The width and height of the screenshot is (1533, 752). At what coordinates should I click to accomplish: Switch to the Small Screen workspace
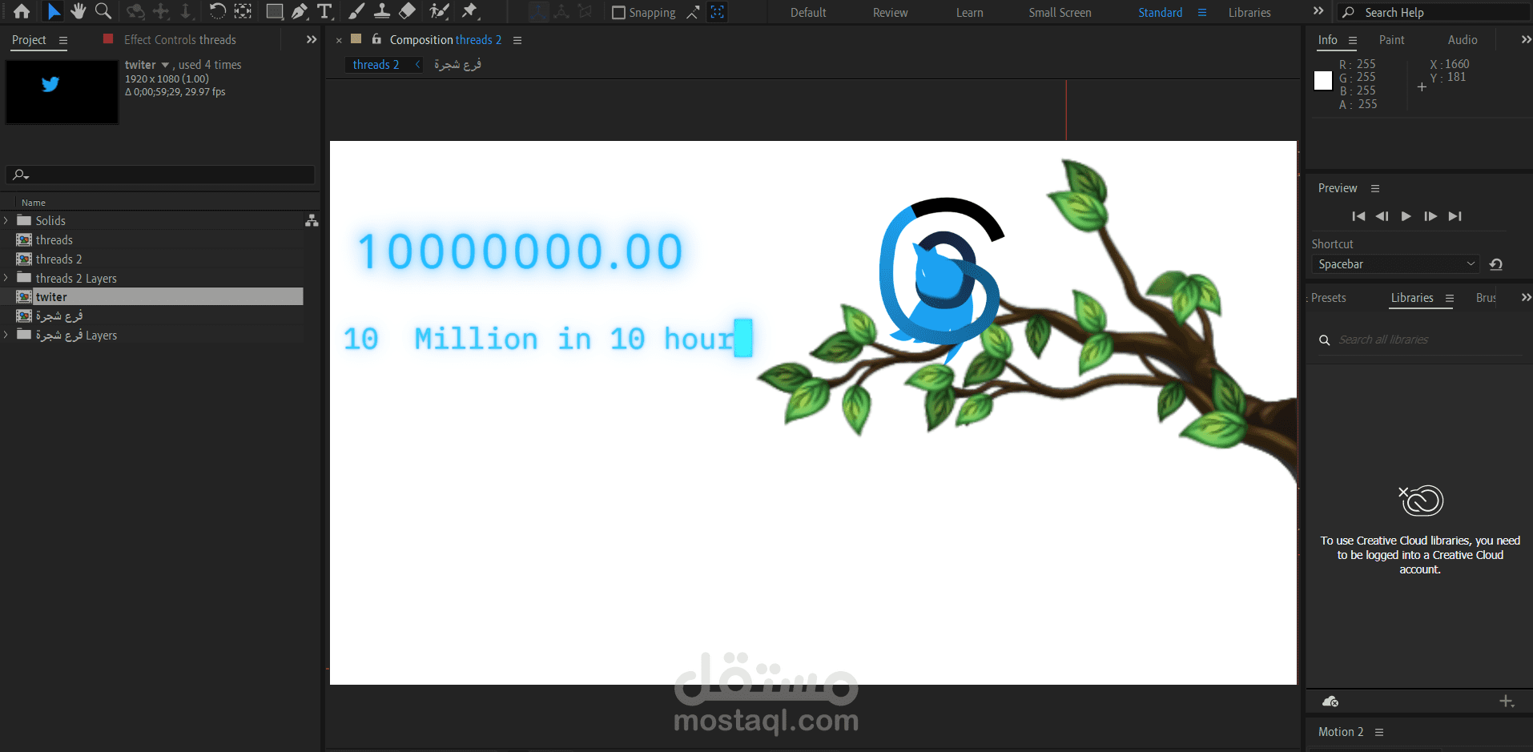tap(1060, 13)
